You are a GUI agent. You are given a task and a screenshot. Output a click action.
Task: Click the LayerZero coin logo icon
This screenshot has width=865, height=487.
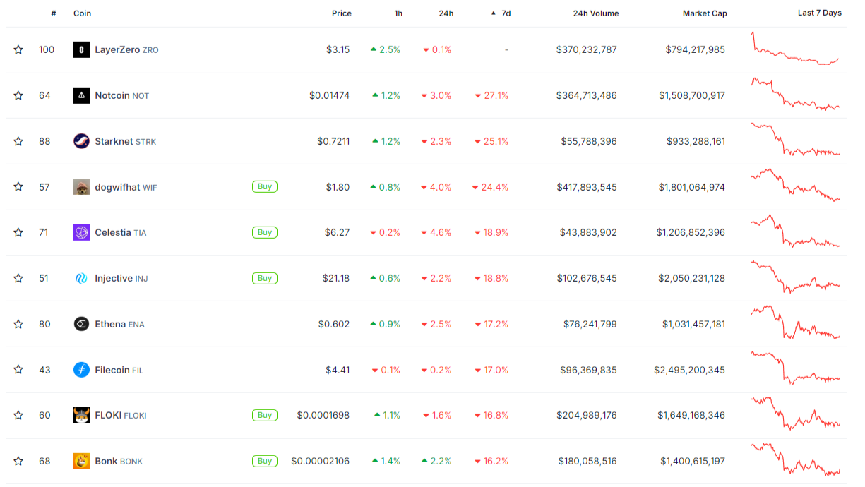tap(81, 50)
